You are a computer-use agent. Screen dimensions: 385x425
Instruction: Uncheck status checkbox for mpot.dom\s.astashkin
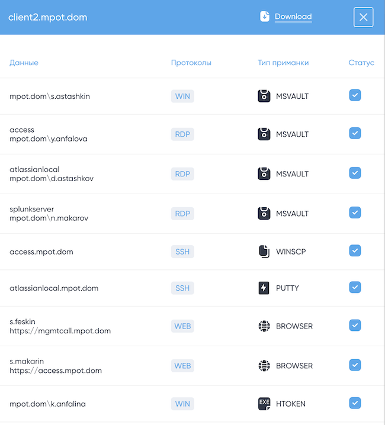point(355,95)
